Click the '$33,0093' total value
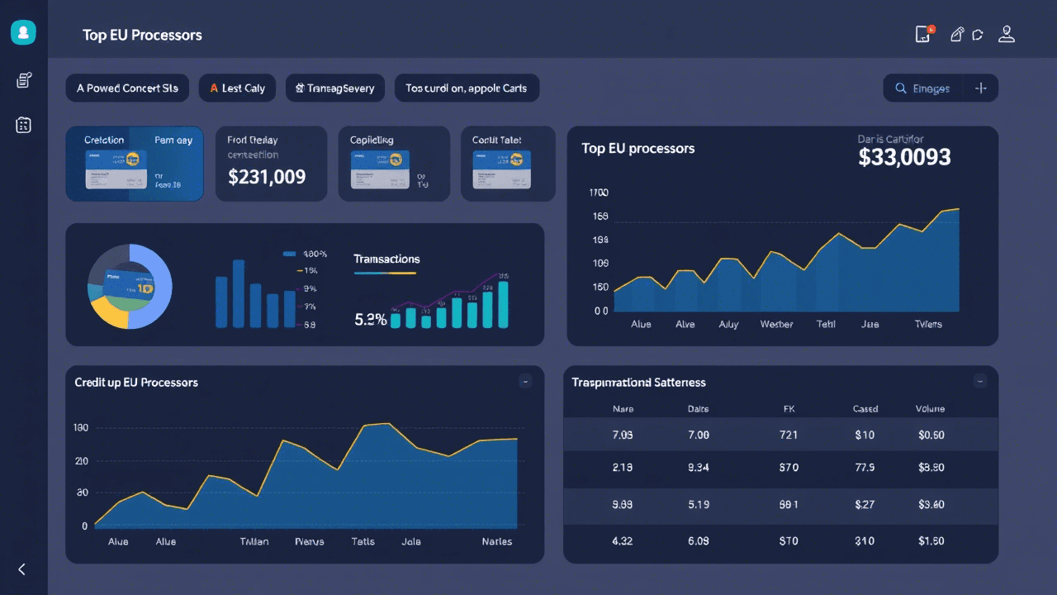Screen dimensions: 1057x595 904,157
